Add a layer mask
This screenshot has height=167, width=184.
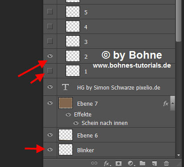118,163
